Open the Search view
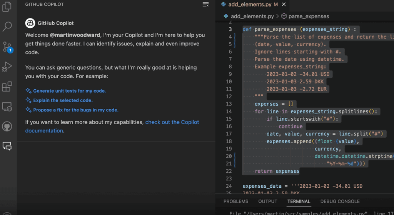The image size is (394, 215). 7,27
